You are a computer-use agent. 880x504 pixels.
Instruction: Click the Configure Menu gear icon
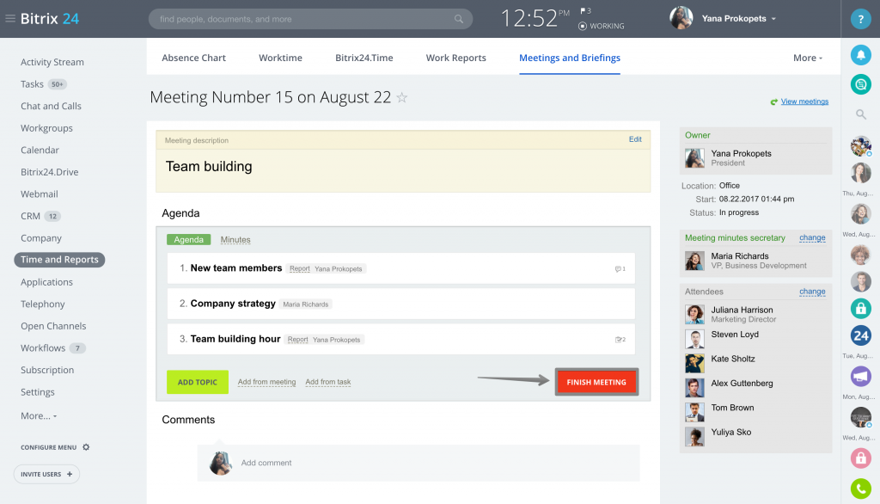86,447
